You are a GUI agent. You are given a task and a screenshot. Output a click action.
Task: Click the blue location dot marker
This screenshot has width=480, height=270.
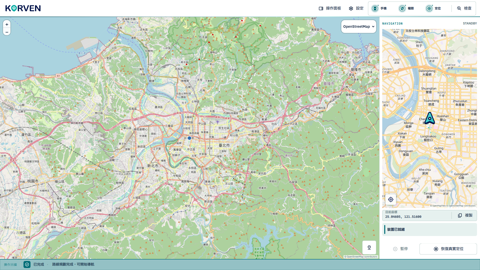[189, 138]
